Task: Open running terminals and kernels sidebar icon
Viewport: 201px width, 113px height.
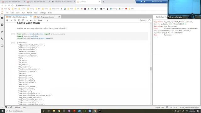Action: coord(2,25)
